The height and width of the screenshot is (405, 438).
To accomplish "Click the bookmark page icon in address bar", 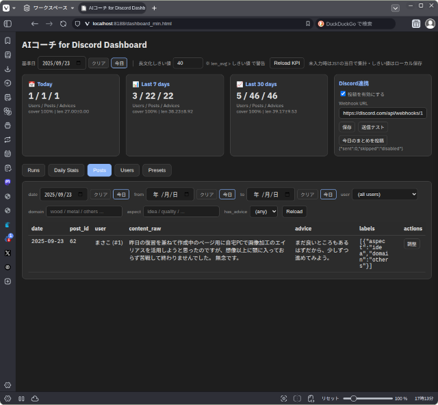I will click(x=307, y=23).
